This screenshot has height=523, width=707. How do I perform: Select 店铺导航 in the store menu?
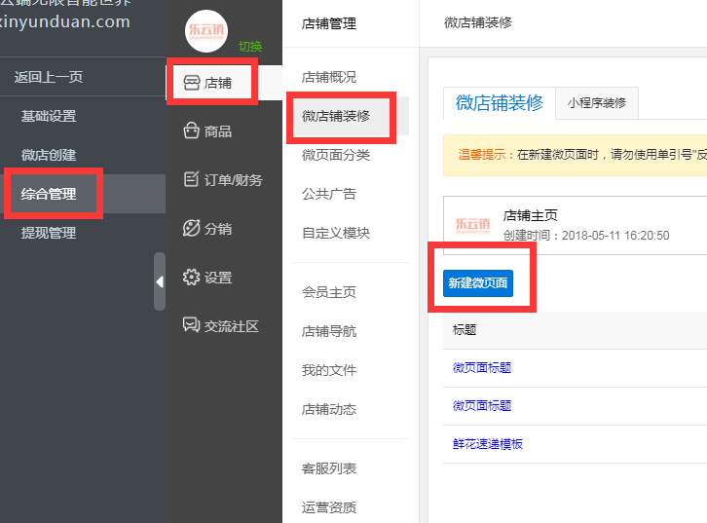(x=329, y=331)
